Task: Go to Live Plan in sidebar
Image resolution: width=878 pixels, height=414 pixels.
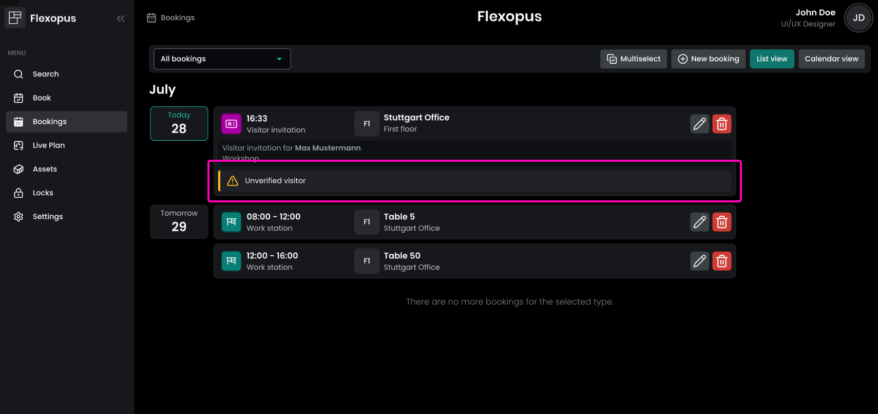Action: (x=49, y=145)
